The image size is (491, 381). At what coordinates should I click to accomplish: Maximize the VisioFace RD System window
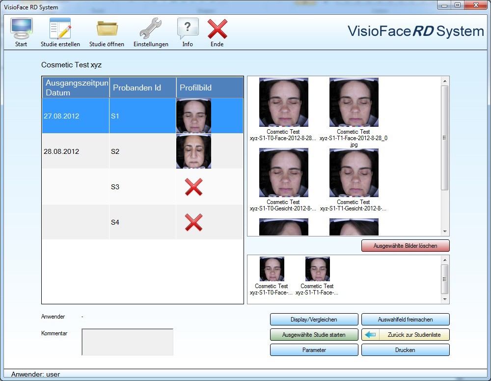tap(458, 5)
